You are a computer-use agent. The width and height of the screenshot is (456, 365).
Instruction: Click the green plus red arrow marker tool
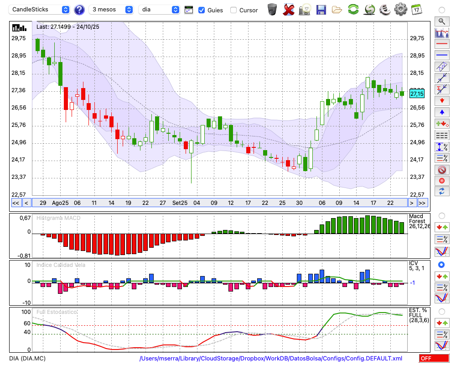click(x=442, y=124)
